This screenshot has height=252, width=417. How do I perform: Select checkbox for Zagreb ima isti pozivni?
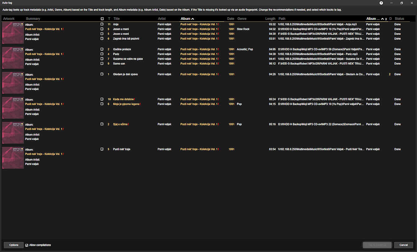[102, 38]
